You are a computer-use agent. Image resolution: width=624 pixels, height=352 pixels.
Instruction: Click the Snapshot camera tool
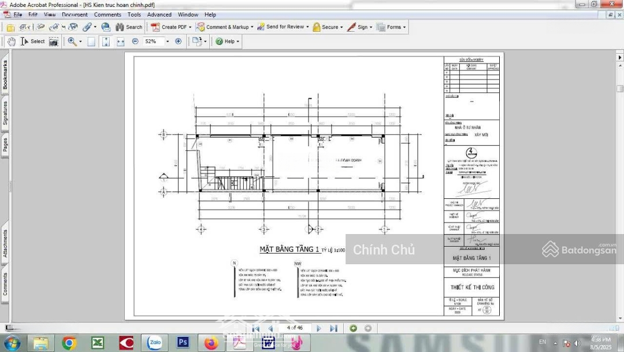point(54,42)
